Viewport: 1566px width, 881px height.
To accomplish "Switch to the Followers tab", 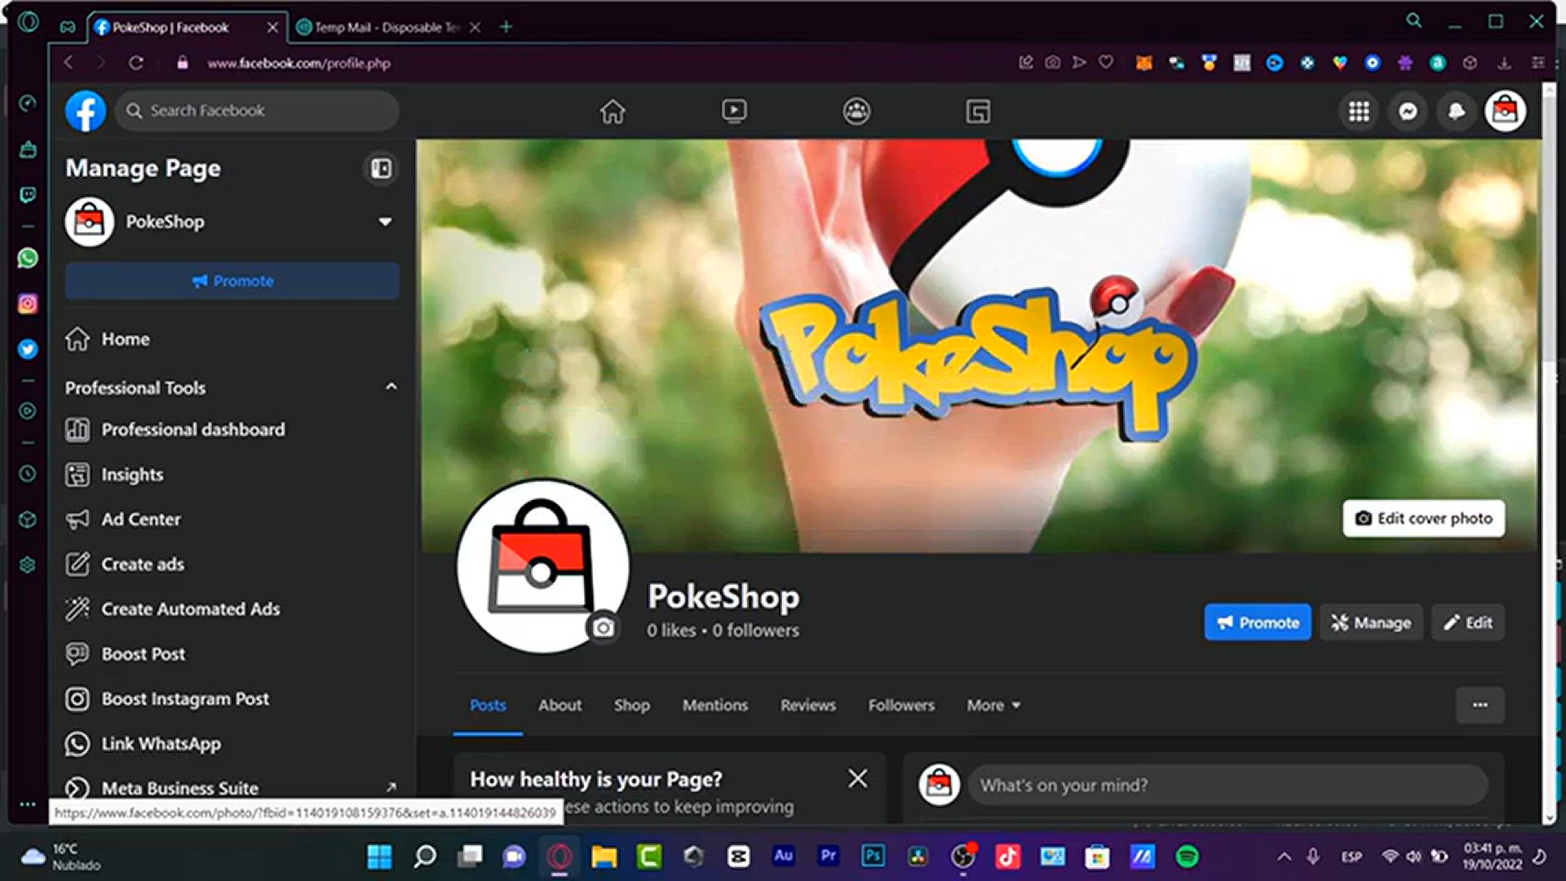I will (x=901, y=706).
